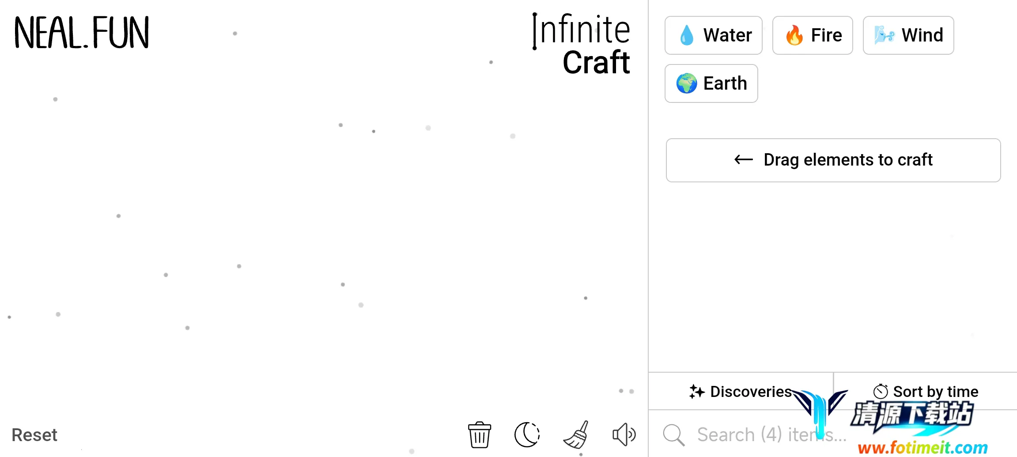Click the trash can icon
Image resolution: width=1017 pixels, height=457 pixels.
(479, 435)
